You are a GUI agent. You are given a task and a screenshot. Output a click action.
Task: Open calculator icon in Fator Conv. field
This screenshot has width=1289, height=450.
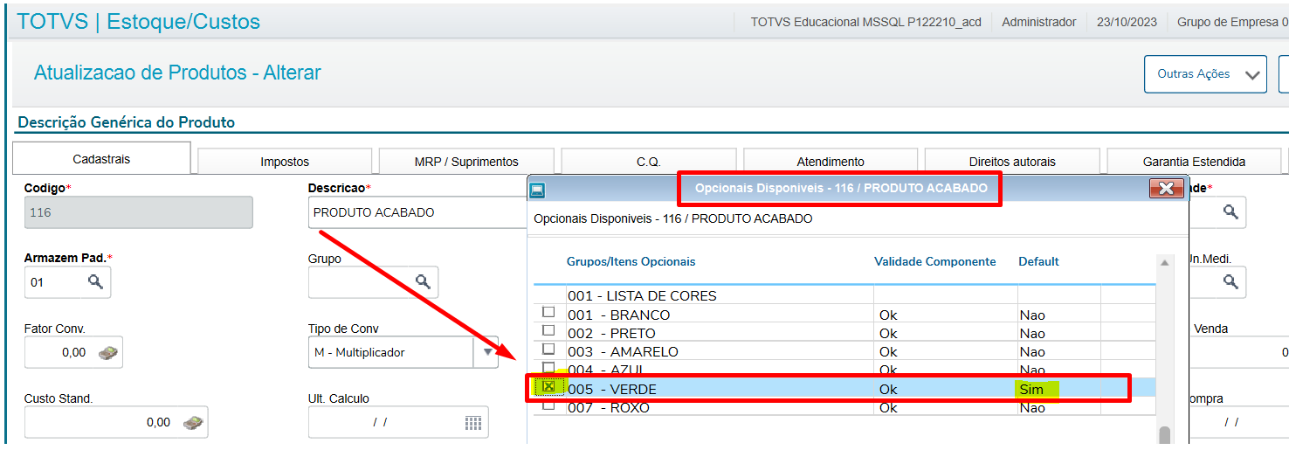(x=108, y=352)
